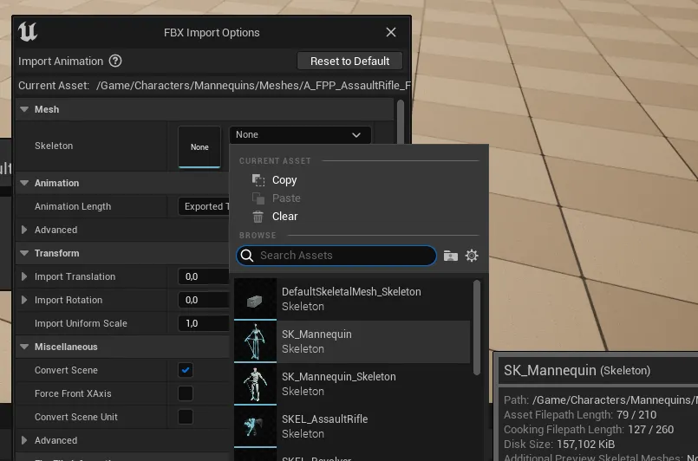
Task: Open the Skeleton None dropdown
Action: coord(299,135)
